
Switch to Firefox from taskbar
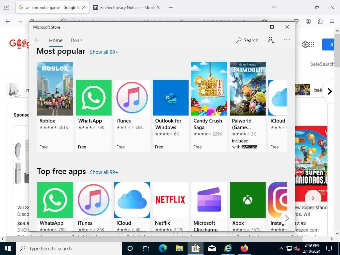pos(244,248)
